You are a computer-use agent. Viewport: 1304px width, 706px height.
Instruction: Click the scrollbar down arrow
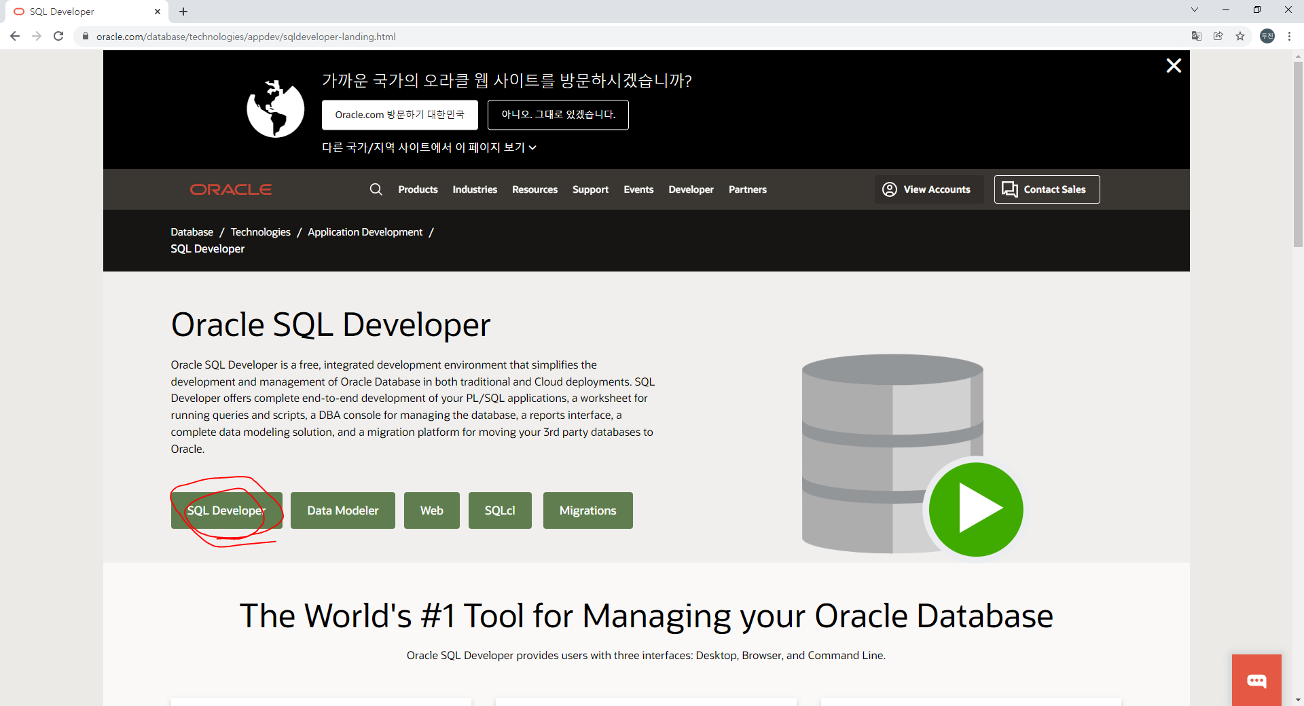[1298, 699]
